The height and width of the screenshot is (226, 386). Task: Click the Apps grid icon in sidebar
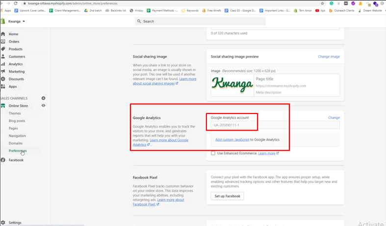pyautogui.click(x=3, y=86)
